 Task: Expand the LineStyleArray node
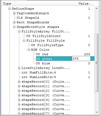(x=19, y=68)
